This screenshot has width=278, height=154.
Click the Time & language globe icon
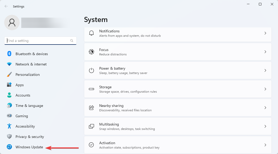point(9,105)
